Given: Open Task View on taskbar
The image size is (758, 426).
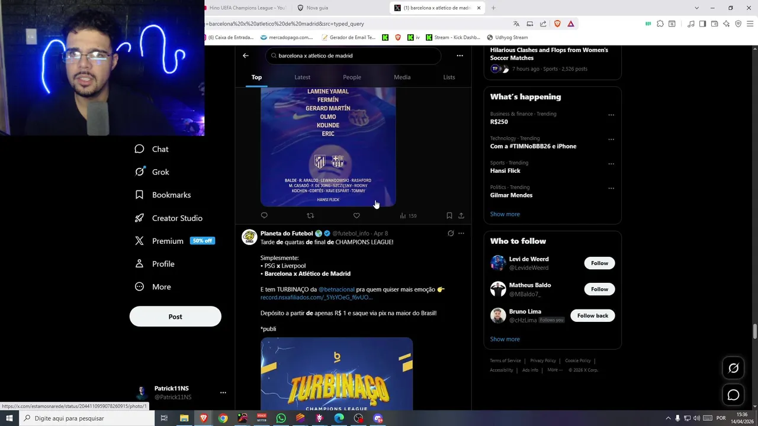Looking at the screenshot, I should (x=164, y=418).
